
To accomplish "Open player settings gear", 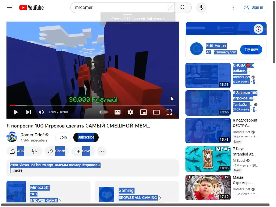I will pos(130,112).
